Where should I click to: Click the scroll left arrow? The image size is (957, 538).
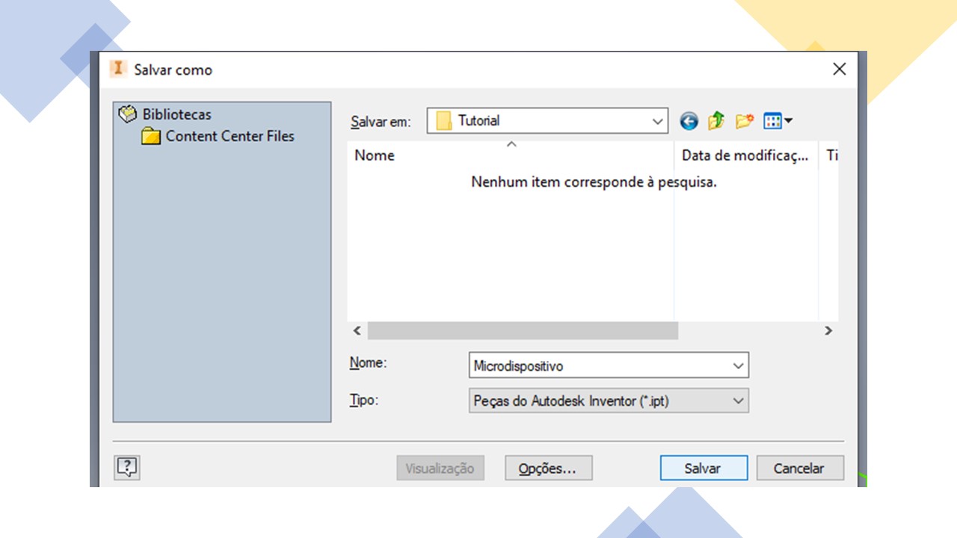[357, 330]
